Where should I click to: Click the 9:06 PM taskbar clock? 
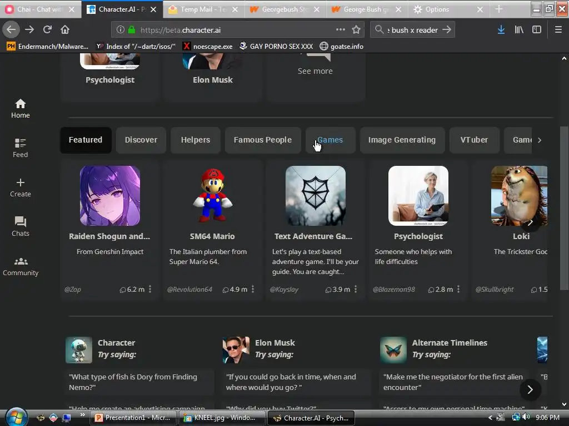pyautogui.click(x=547, y=417)
